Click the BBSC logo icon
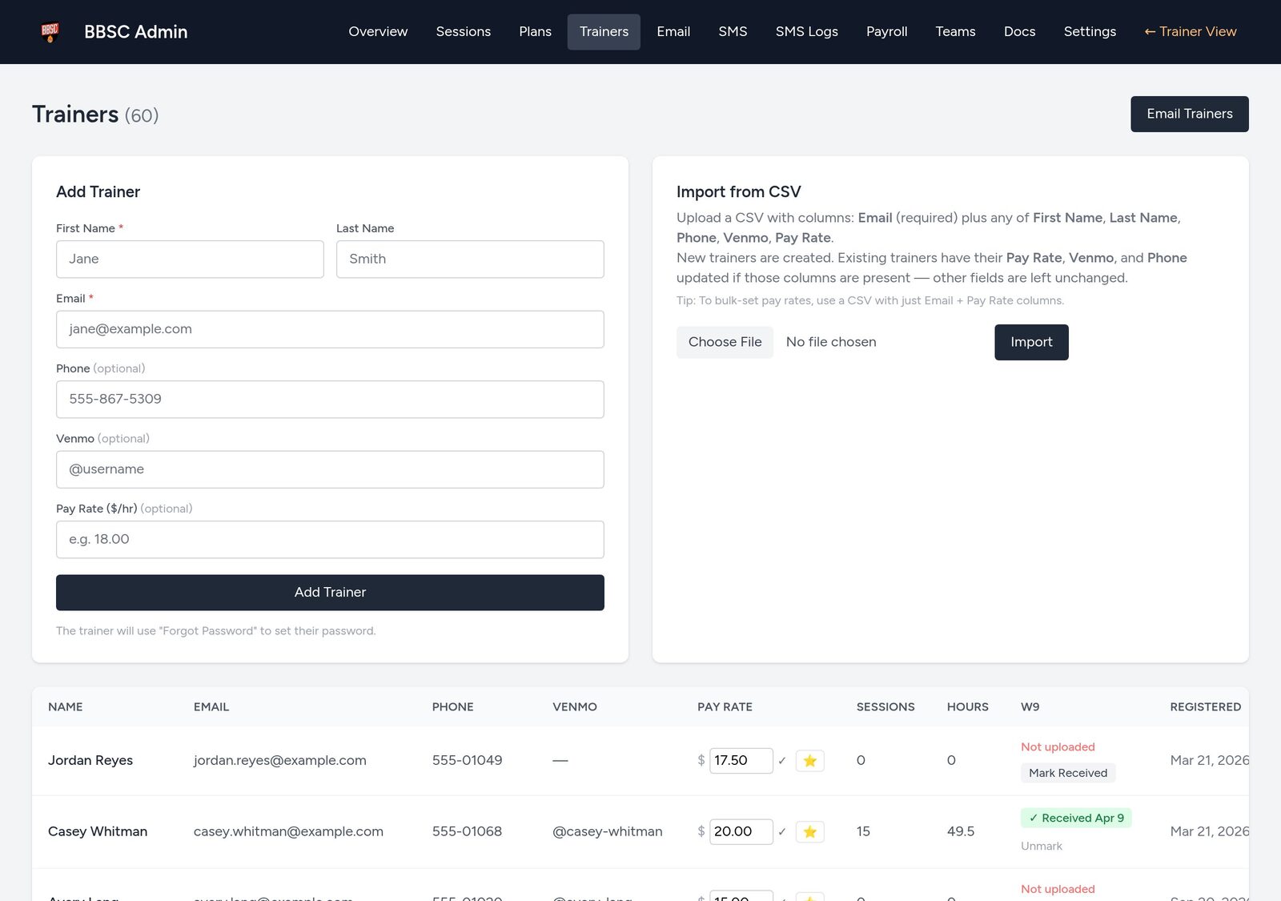1281x901 pixels. [50, 32]
